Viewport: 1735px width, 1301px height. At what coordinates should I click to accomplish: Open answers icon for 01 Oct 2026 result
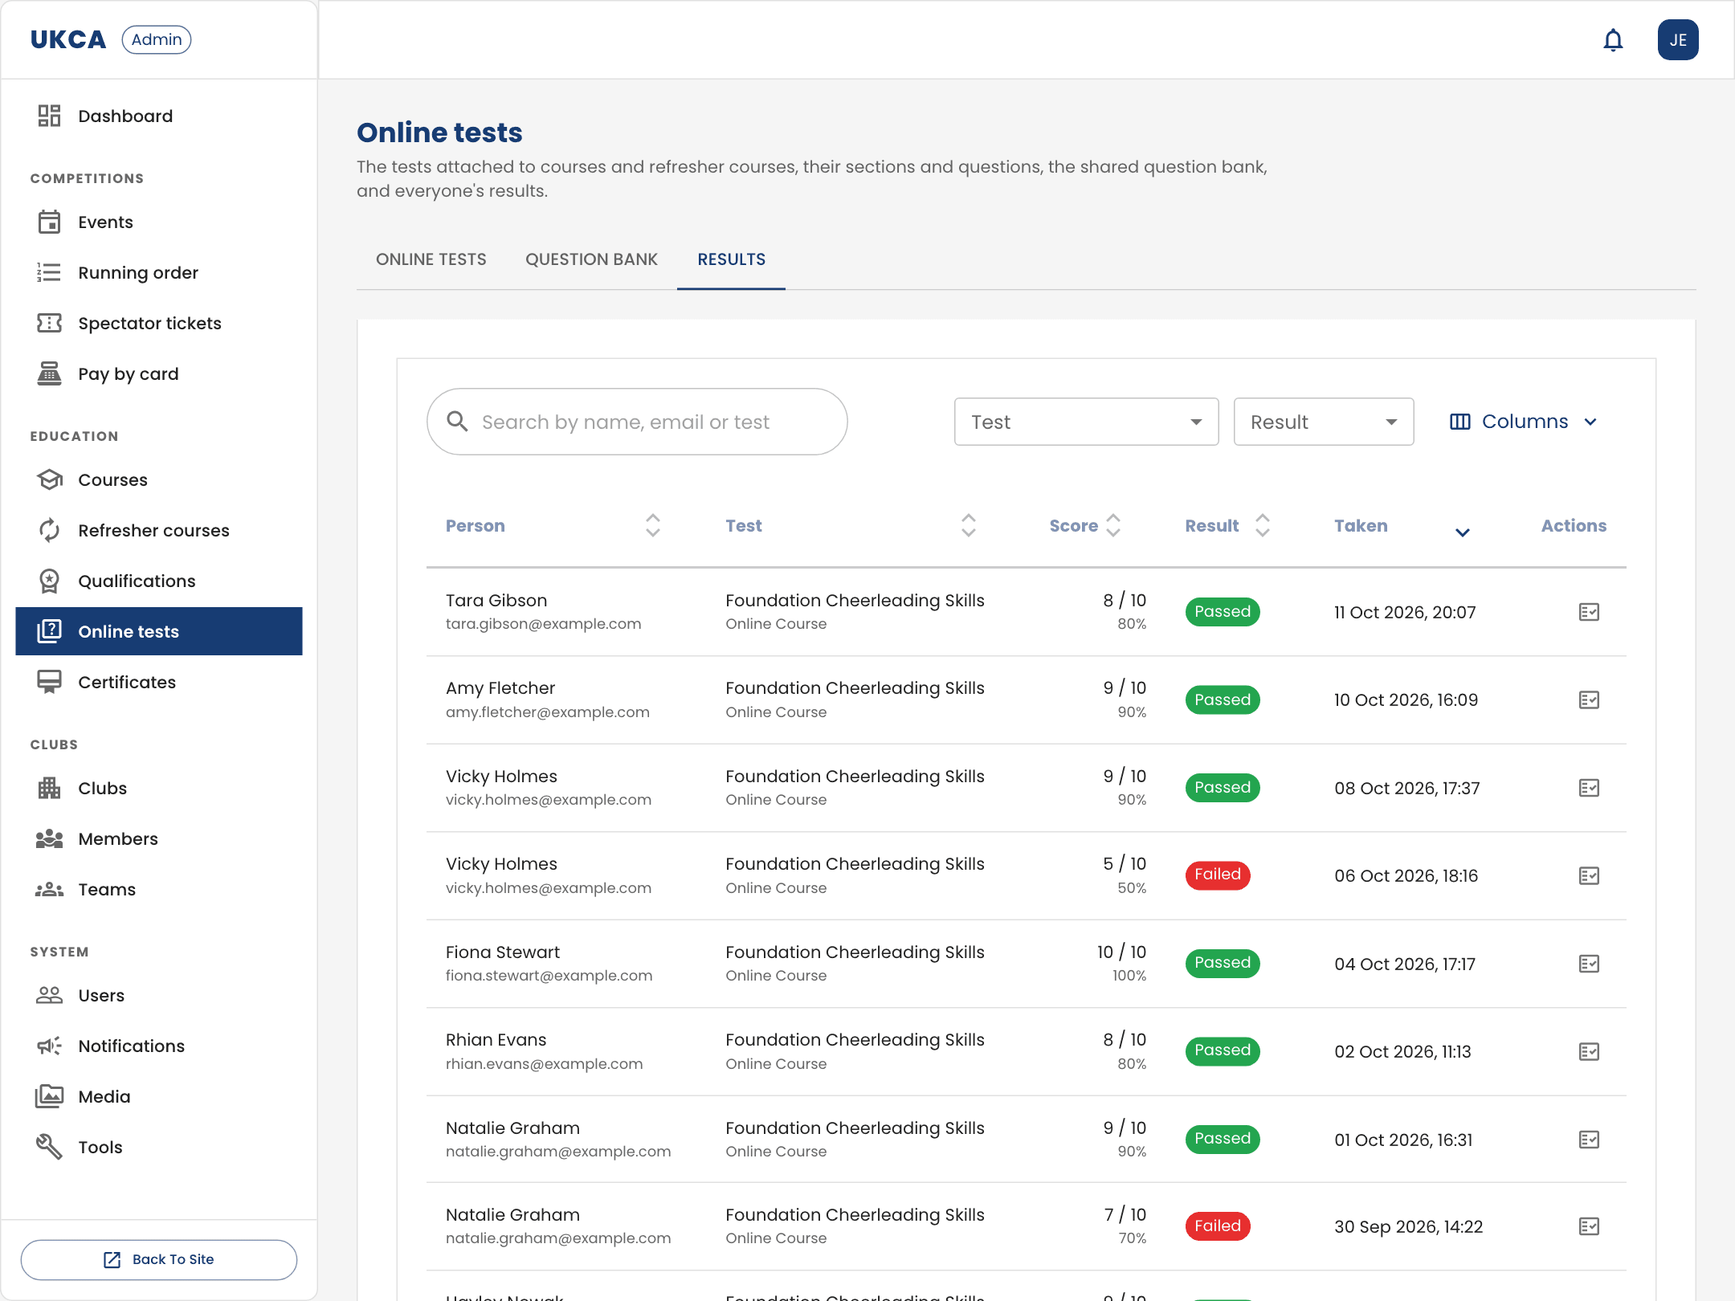coord(1589,1140)
